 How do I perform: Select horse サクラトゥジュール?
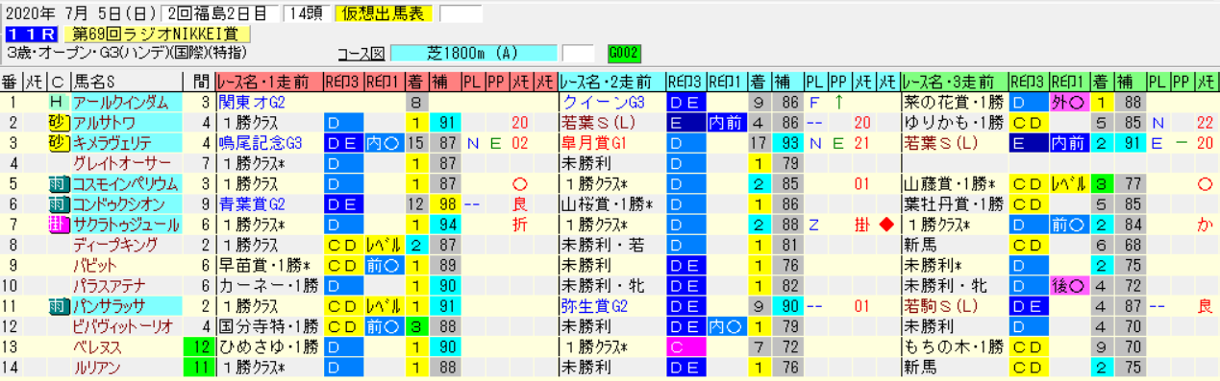click(x=126, y=225)
